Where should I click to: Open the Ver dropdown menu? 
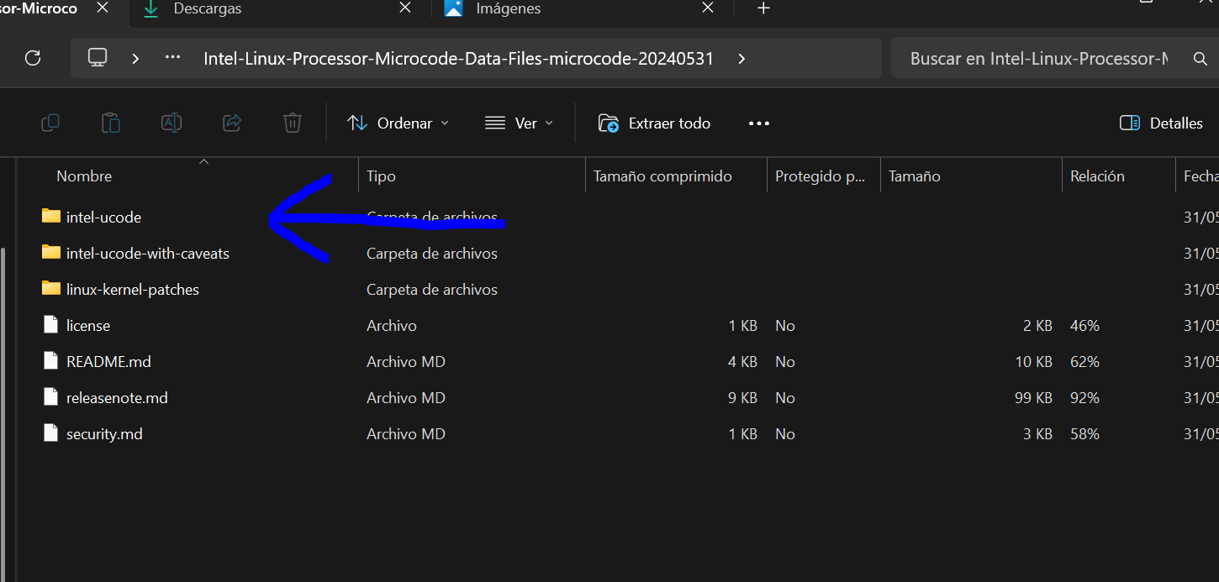520,123
